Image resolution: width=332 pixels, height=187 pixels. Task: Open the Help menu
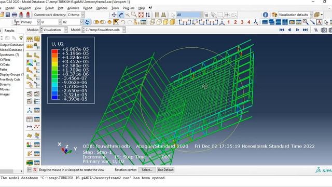tap(142, 8)
